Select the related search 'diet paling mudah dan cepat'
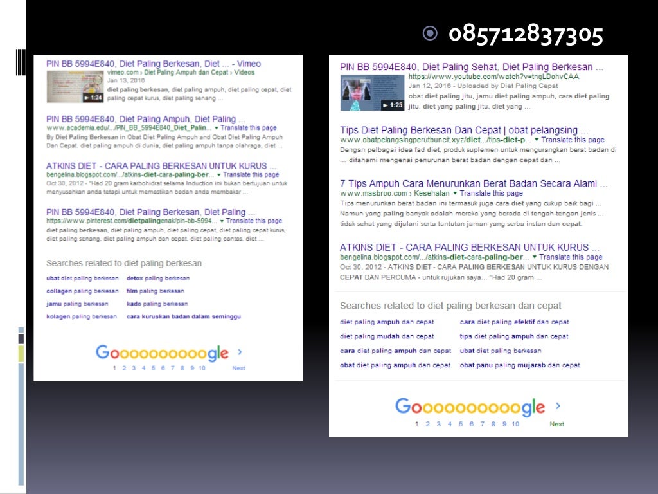 click(x=387, y=336)
